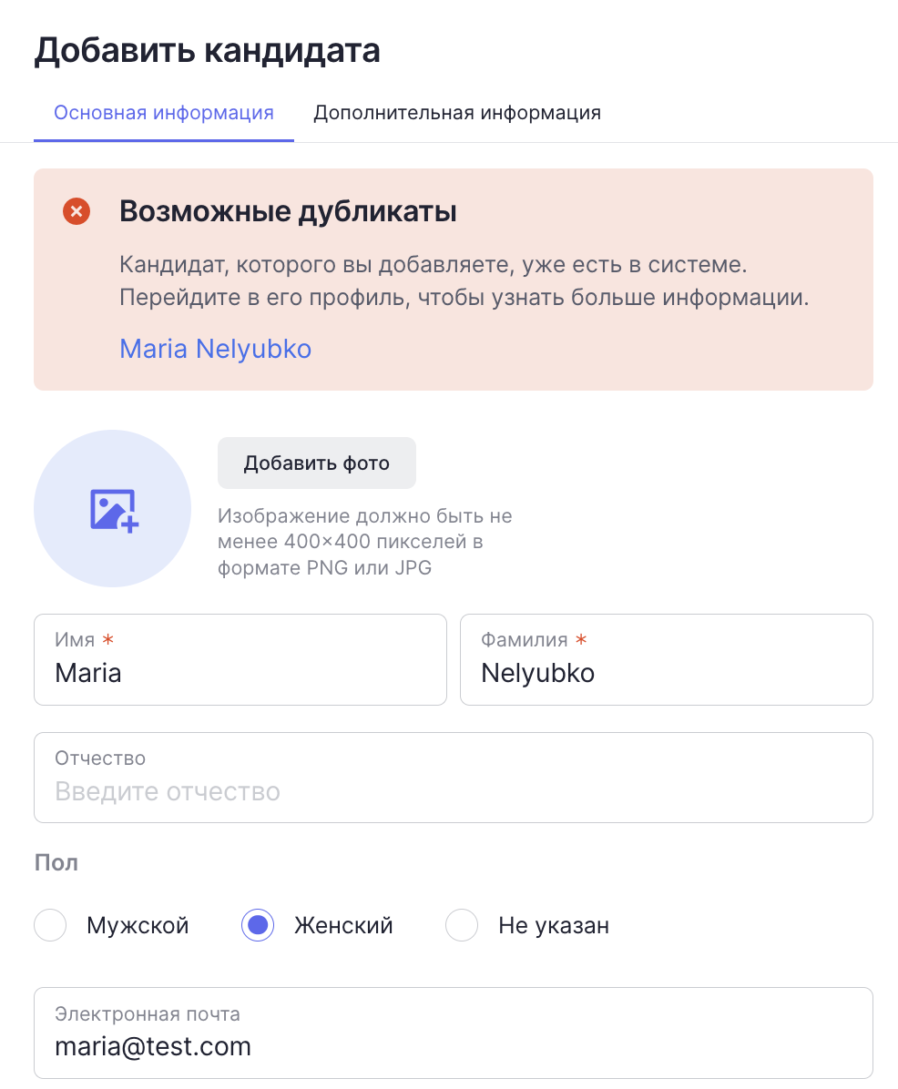Click the red error icon in duplicates alert
Screen dimensions: 898x1089
(x=77, y=211)
